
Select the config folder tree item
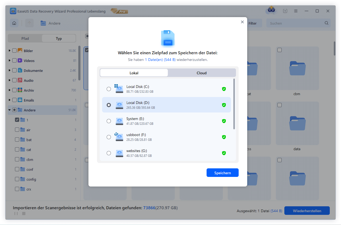point(43,179)
